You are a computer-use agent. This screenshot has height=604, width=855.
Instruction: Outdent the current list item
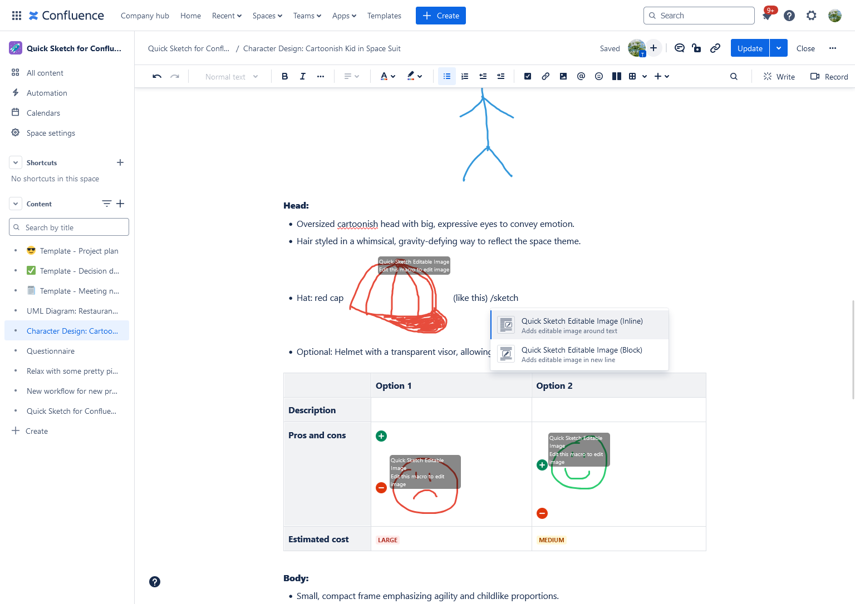click(483, 76)
